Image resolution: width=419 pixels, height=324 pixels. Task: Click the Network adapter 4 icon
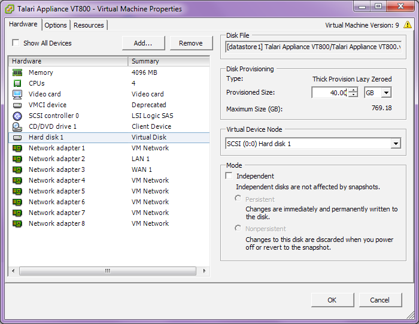17,180
